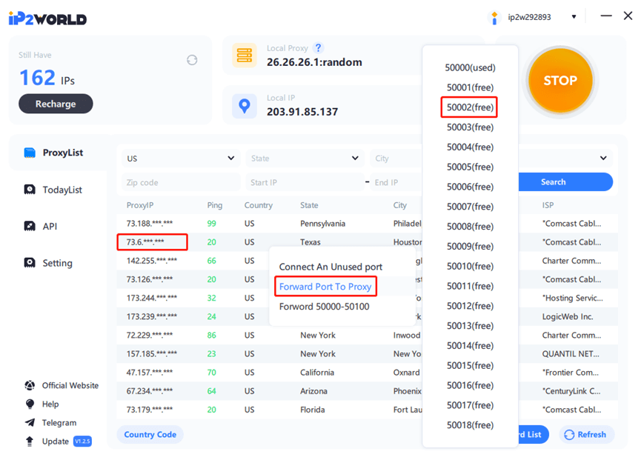Click the Update arrow icon

click(30, 442)
